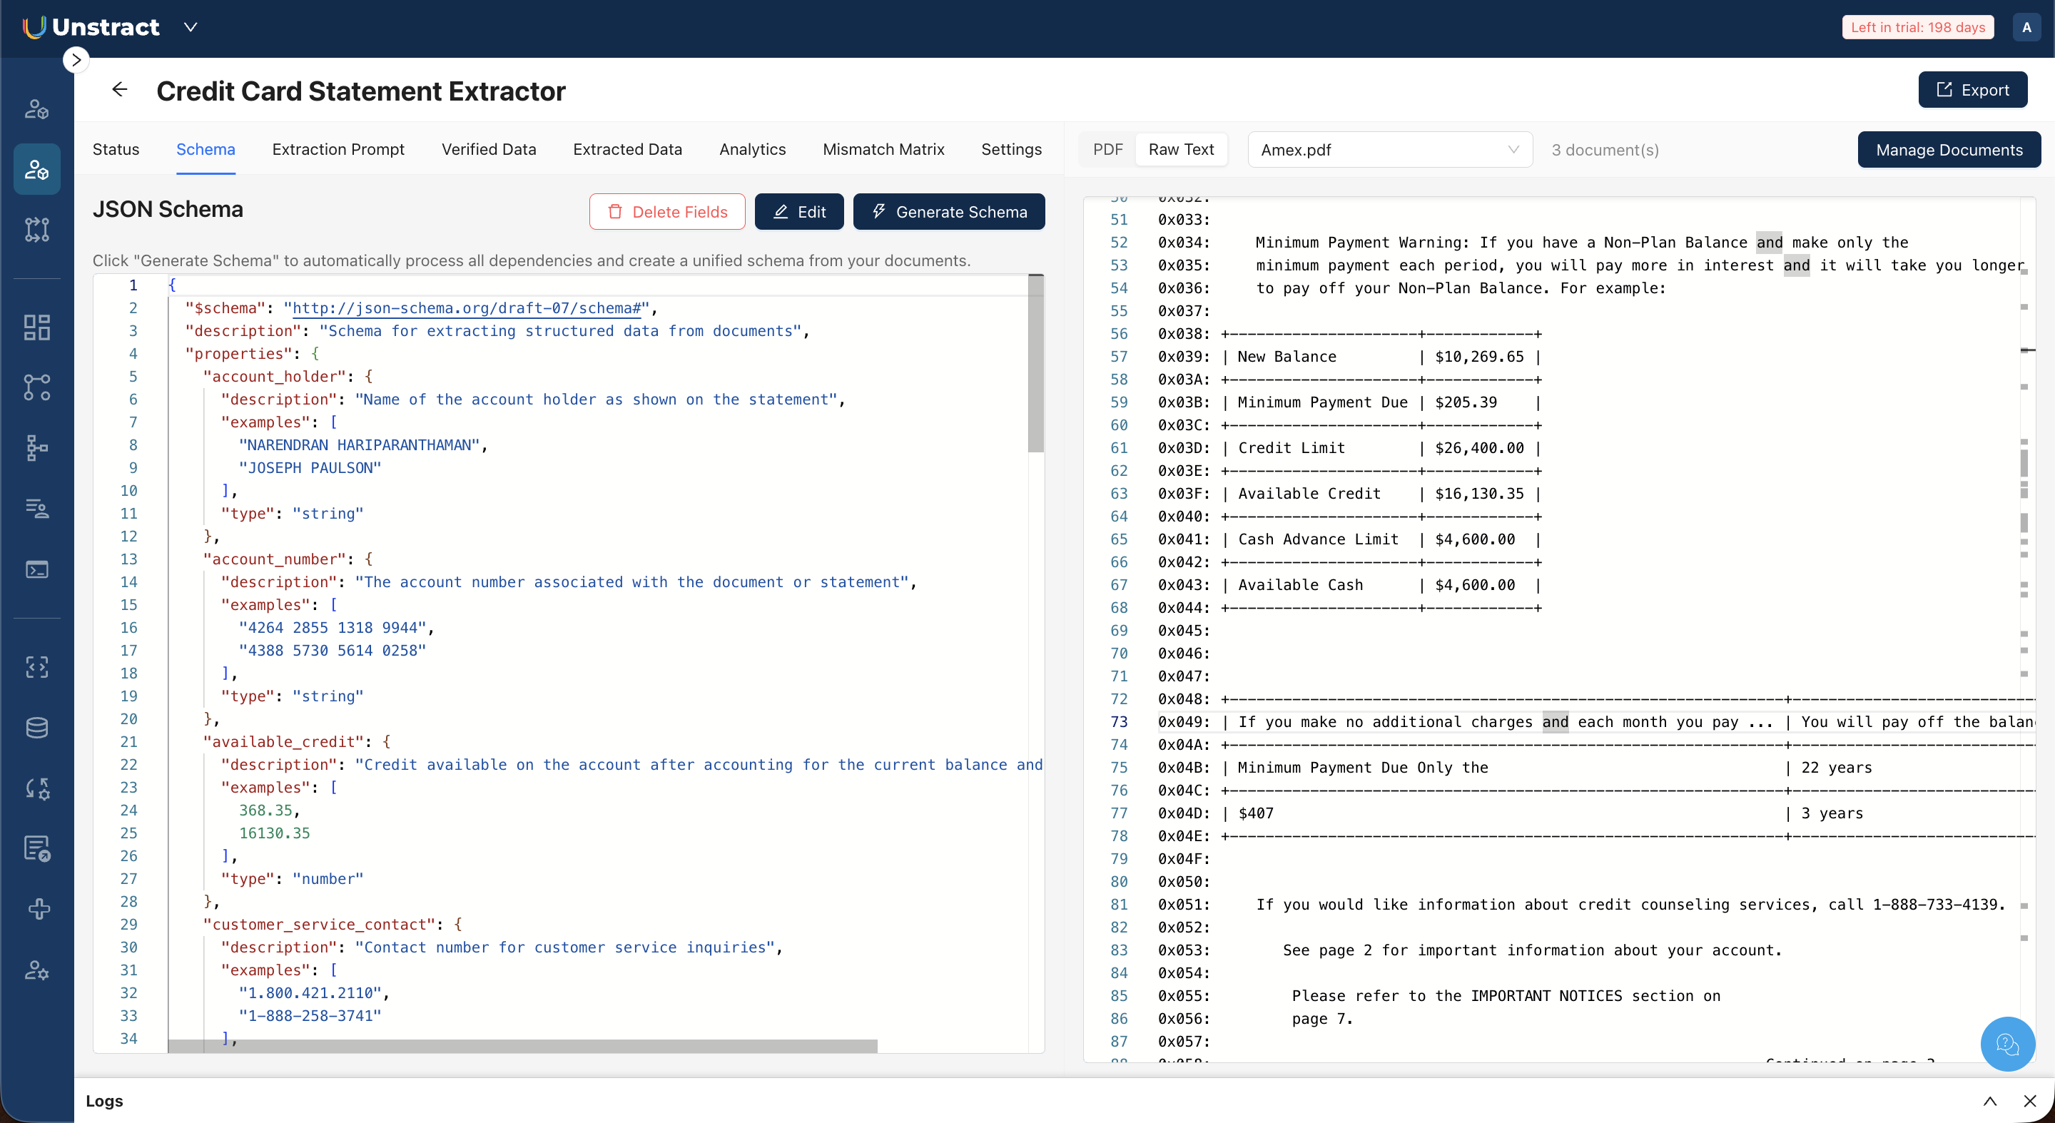Click the horizontal scrollbar of the schema editor
This screenshot has width=2055, height=1123.
(x=522, y=1046)
